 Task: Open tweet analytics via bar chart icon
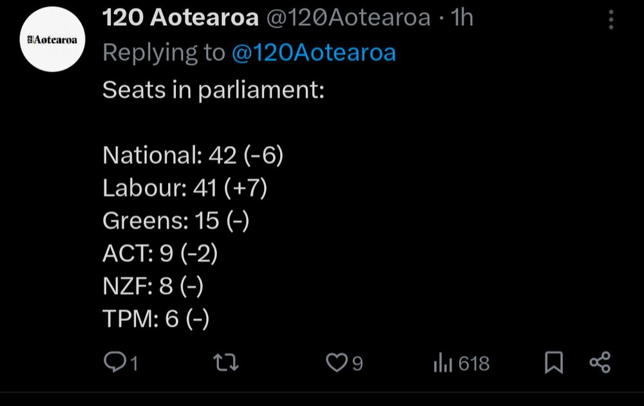pos(444,362)
